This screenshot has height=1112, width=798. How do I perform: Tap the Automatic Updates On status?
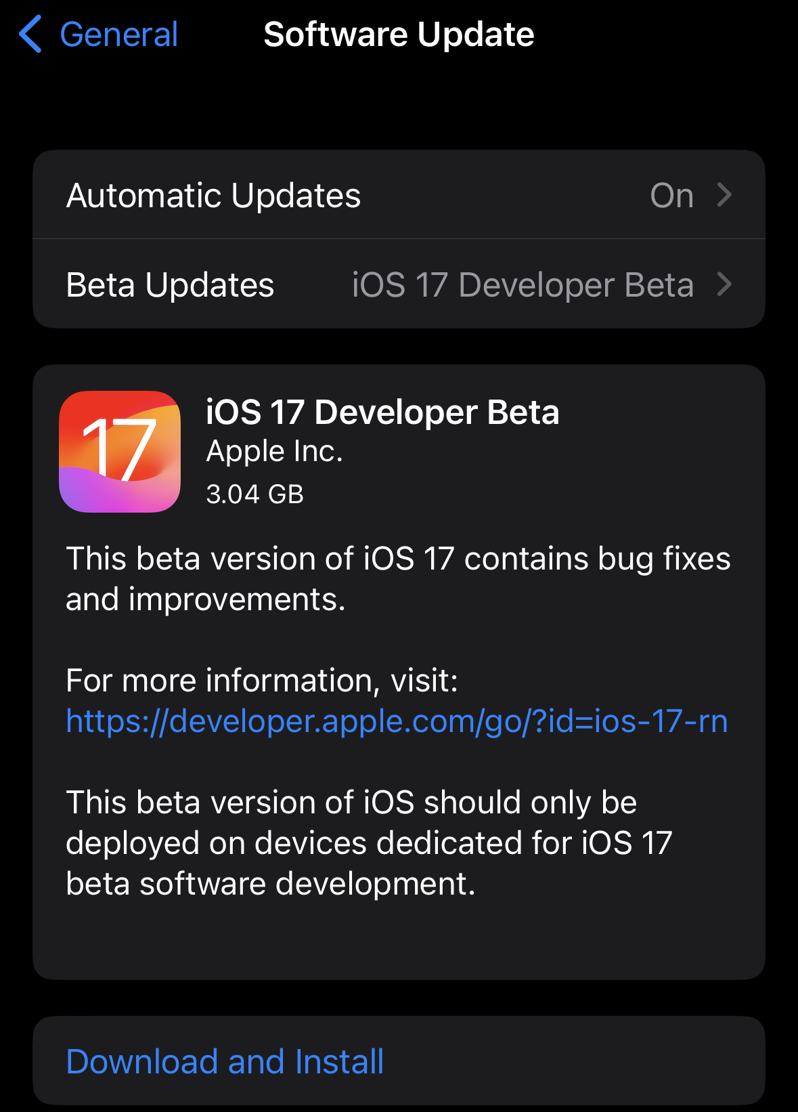(671, 196)
